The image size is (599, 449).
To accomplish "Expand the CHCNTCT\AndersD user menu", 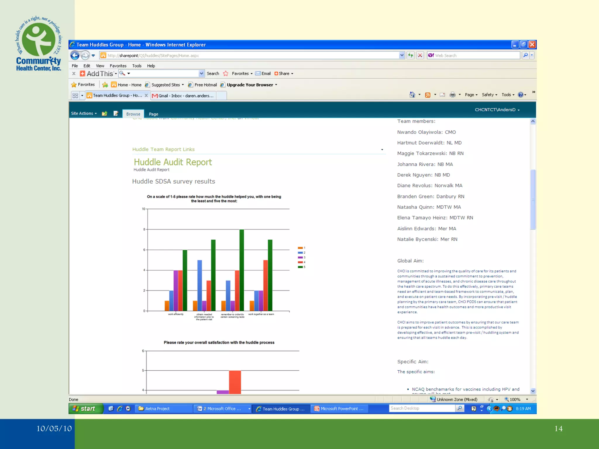I will coord(497,110).
